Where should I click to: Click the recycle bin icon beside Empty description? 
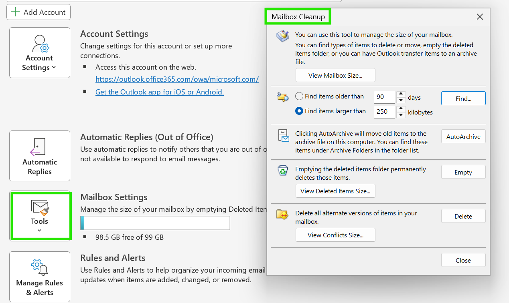tap(283, 171)
